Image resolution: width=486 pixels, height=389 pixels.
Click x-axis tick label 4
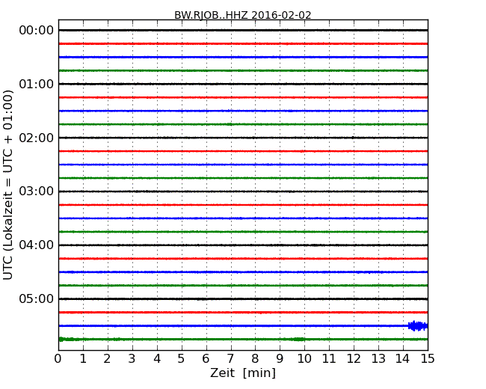click(157, 359)
